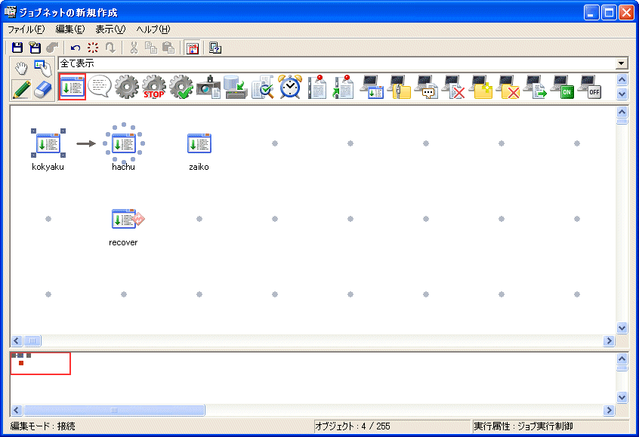Select the computer file transfer arrow icon
This screenshot has height=437, width=639.
[536, 86]
